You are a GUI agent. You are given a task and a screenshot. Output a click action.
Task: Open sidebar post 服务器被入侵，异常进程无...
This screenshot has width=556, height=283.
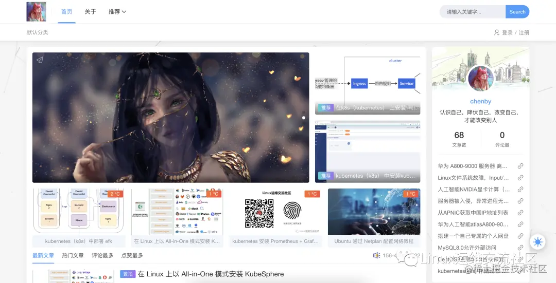pos(474,201)
